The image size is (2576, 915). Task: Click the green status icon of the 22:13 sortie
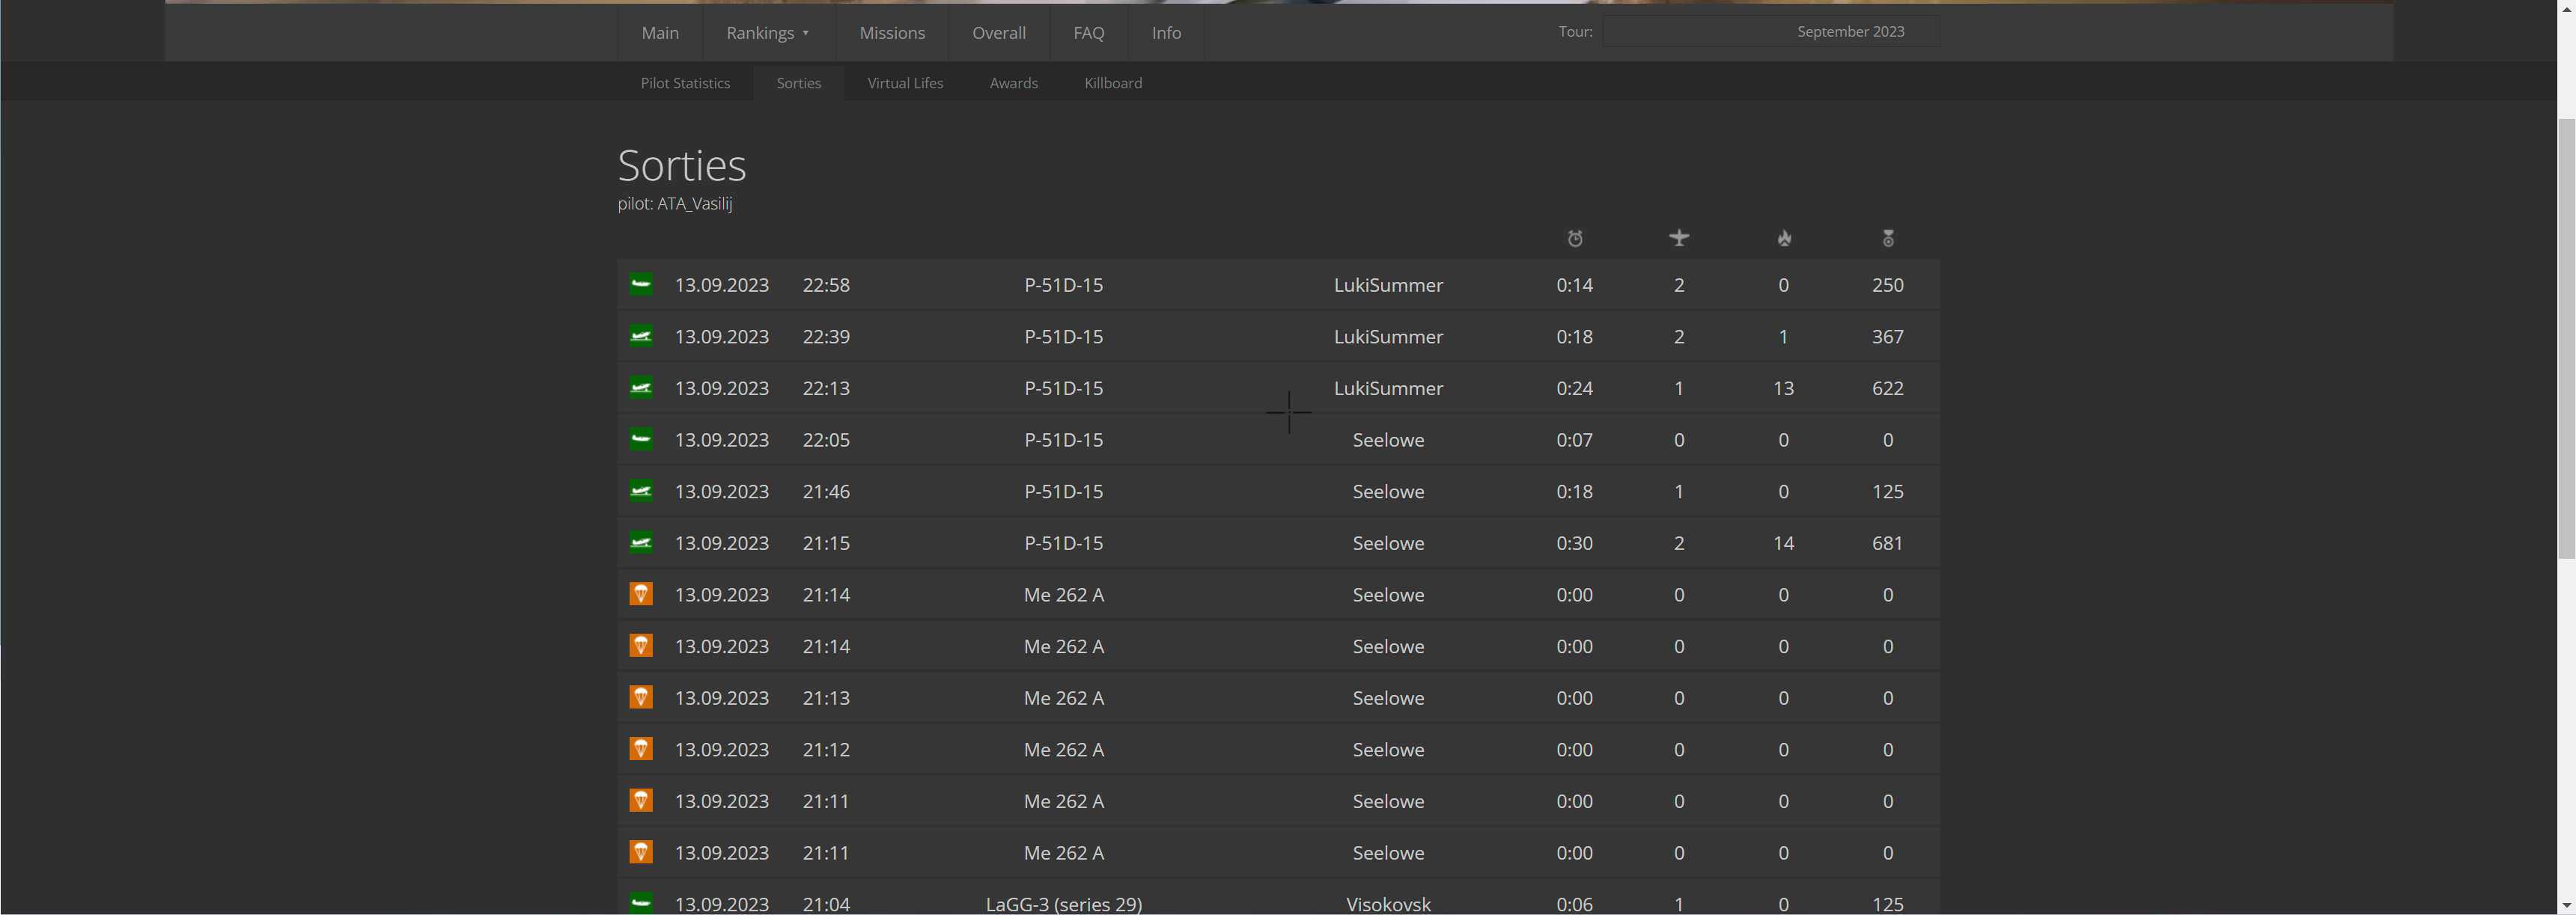click(641, 388)
